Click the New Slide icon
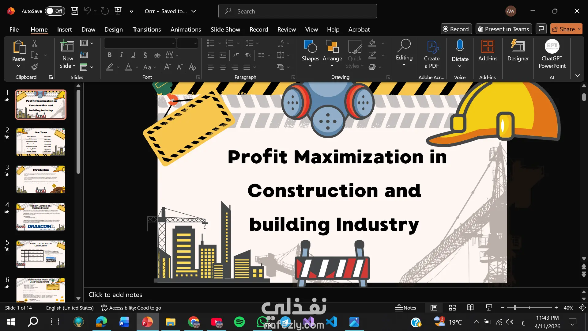 point(67,46)
